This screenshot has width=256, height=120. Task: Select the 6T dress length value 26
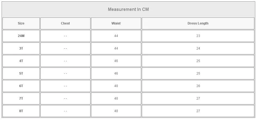198,86
